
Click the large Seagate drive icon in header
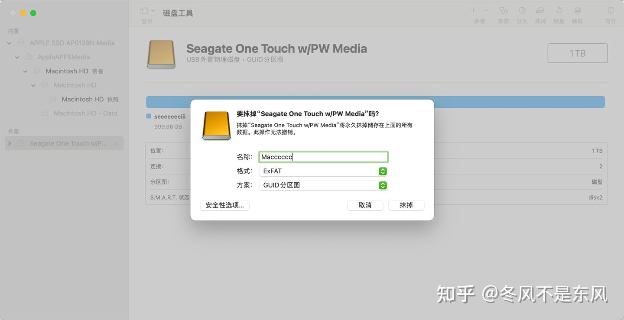click(161, 55)
